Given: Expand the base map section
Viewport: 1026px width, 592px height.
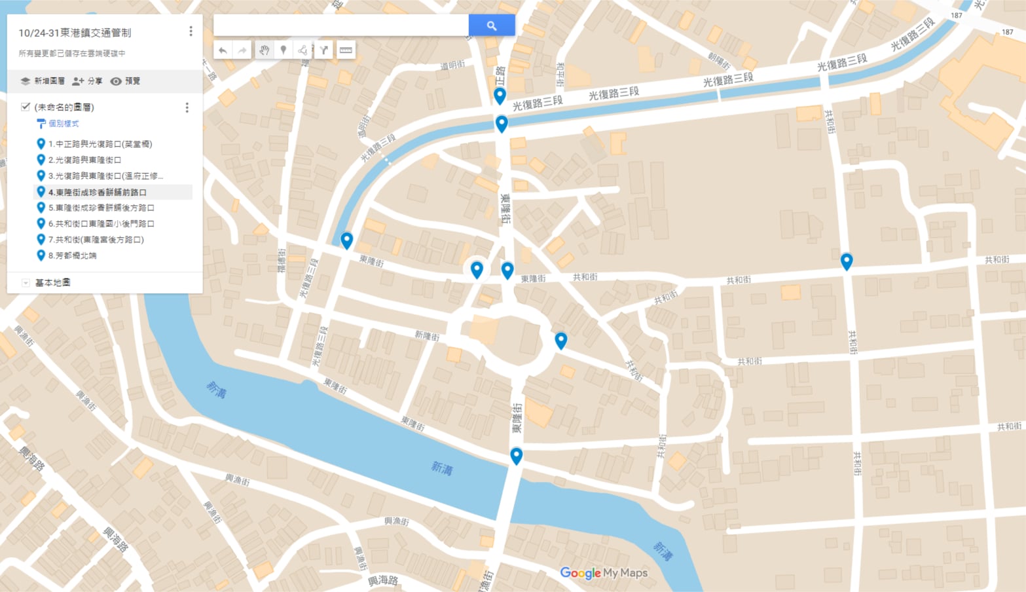Looking at the screenshot, I should (26, 283).
